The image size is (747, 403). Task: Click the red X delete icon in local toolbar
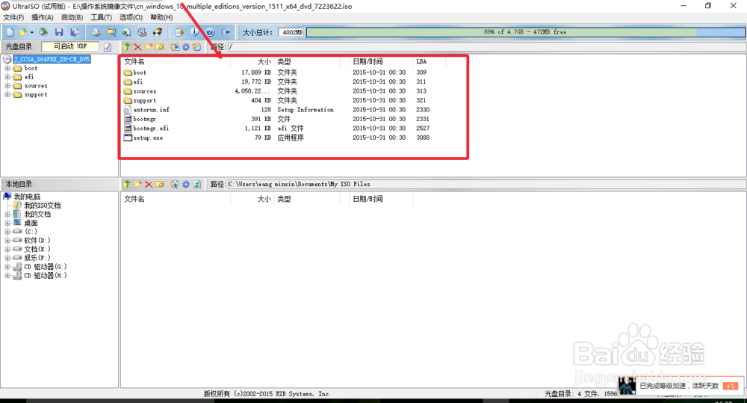pos(149,184)
